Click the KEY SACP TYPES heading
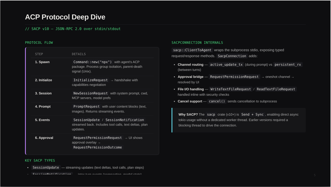 coord(40,161)
